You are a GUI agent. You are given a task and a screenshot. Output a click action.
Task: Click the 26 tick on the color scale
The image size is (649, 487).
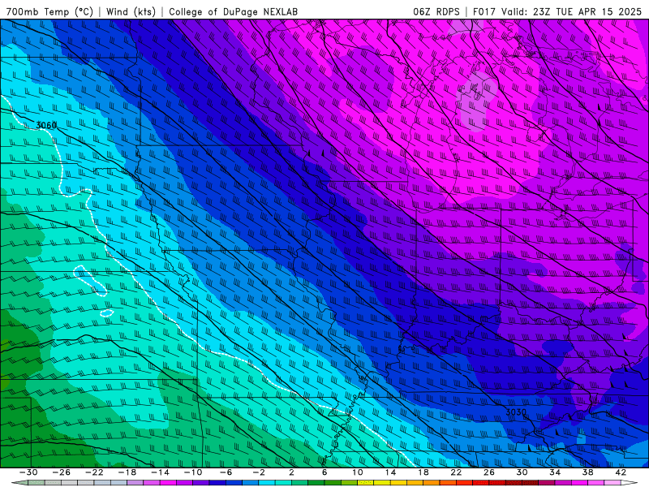click(x=489, y=472)
